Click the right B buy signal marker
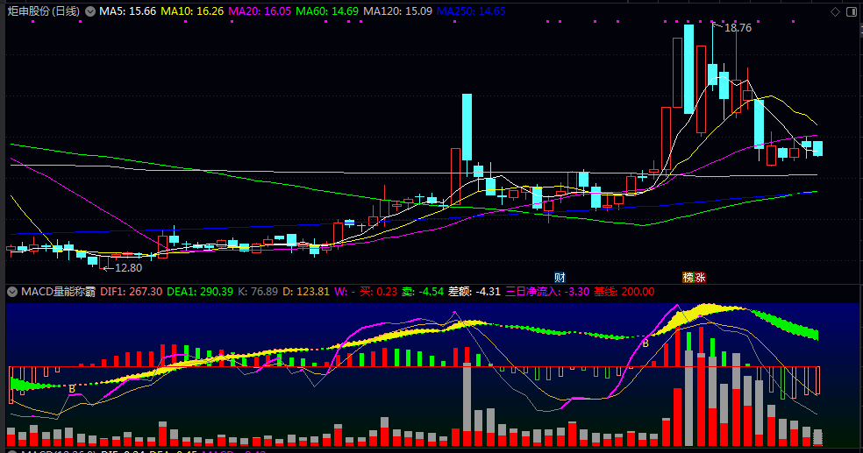Viewport: 863px width, 453px height. (x=645, y=343)
